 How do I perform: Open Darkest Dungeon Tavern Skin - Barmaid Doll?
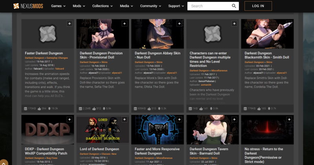209,151
